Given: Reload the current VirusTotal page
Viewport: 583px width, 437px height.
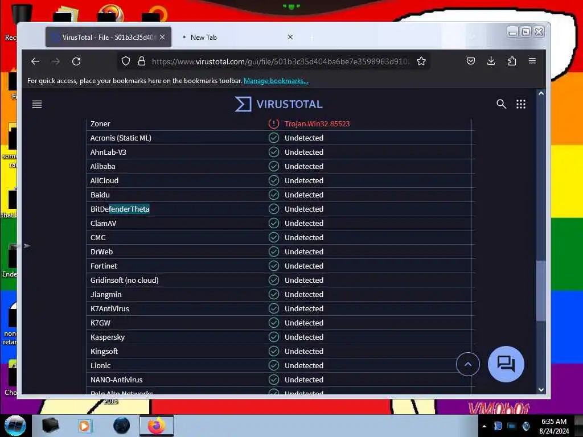Looking at the screenshot, I should point(76,61).
